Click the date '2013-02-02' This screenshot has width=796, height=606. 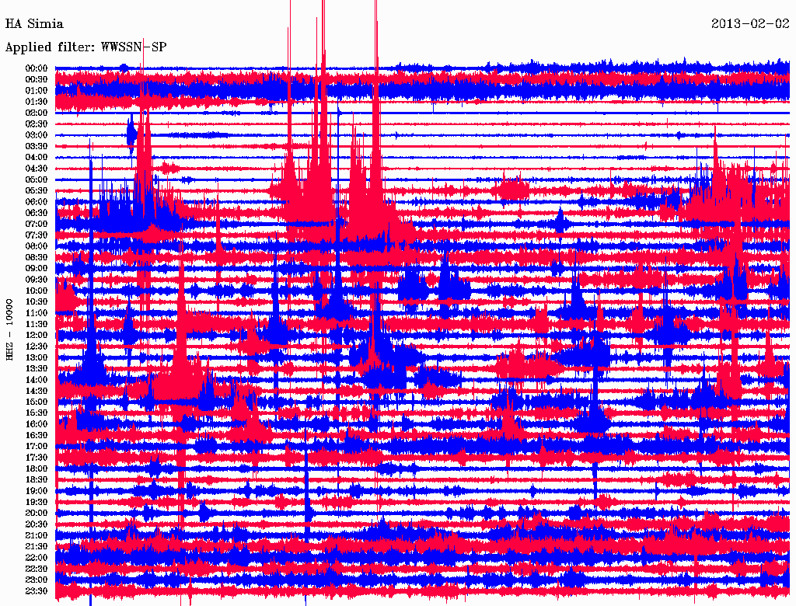coord(750,24)
